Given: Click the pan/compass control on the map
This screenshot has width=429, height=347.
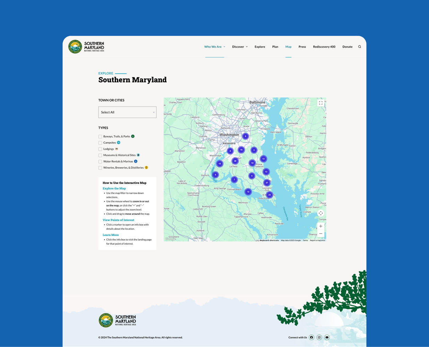Looking at the screenshot, I should coord(320,213).
